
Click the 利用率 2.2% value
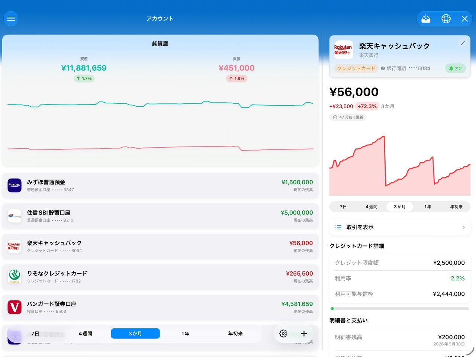pyautogui.click(x=458, y=278)
